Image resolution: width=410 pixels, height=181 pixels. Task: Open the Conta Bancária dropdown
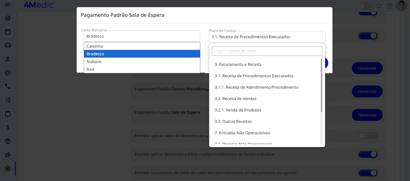(x=142, y=36)
